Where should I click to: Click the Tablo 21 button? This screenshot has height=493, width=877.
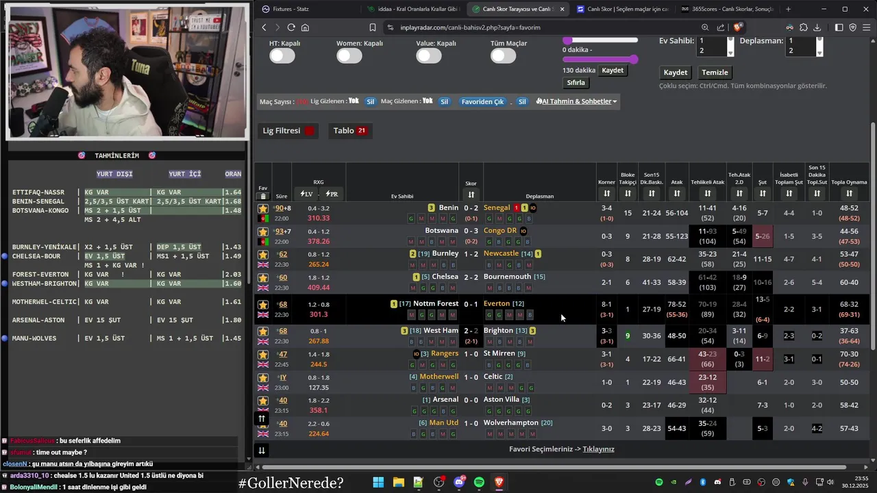click(349, 131)
